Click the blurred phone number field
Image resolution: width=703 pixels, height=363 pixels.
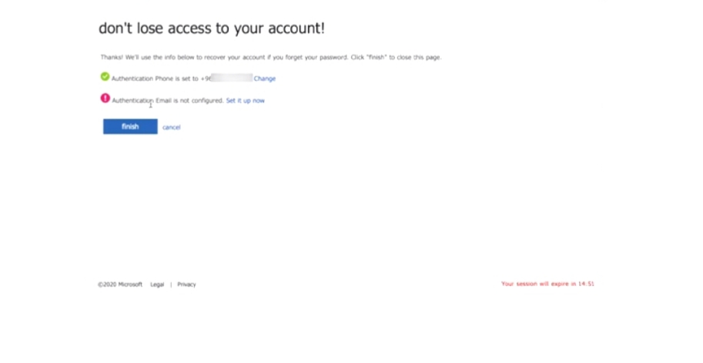(x=232, y=78)
